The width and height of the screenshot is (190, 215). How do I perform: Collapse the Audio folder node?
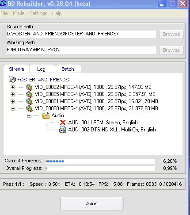tap(29, 116)
